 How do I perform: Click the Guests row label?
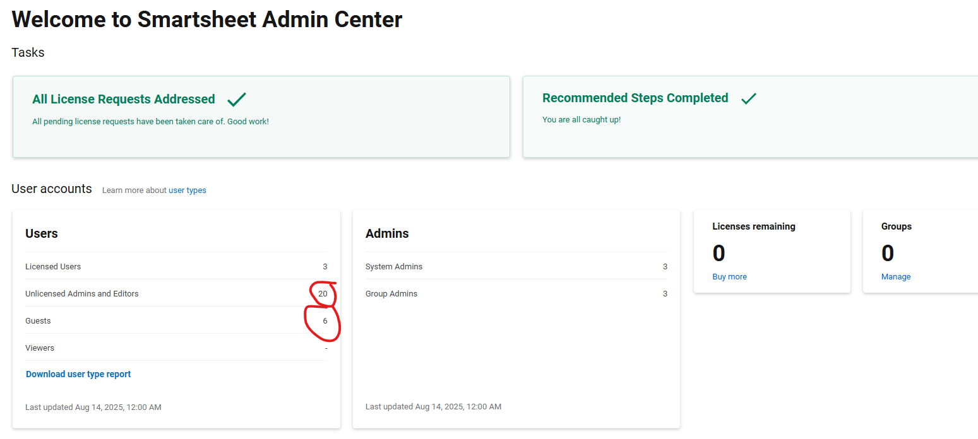[x=38, y=320]
